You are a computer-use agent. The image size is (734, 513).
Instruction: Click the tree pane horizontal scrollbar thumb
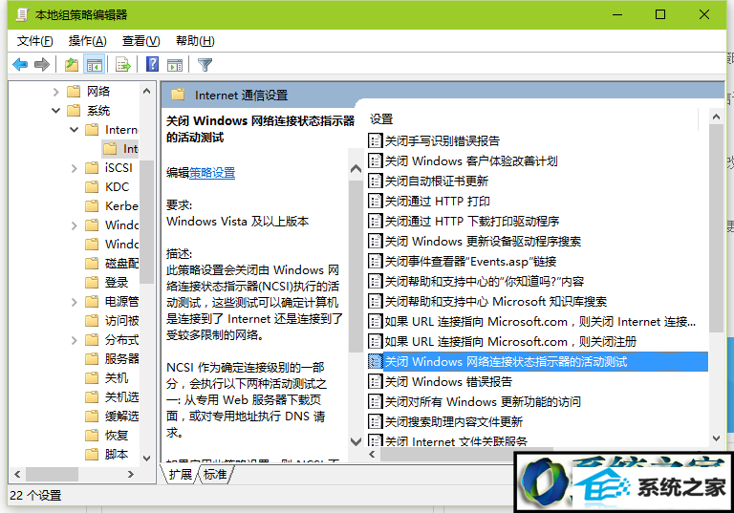coord(52,474)
